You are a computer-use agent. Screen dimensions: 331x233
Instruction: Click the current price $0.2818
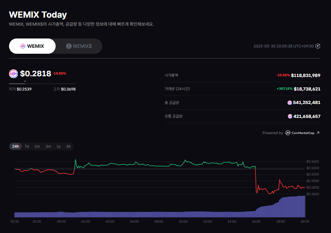pyautogui.click(x=35, y=74)
